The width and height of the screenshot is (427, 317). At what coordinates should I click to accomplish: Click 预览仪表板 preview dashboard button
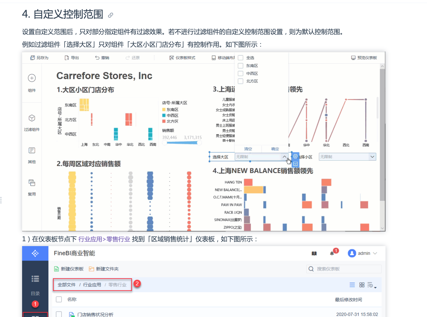(x=364, y=58)
